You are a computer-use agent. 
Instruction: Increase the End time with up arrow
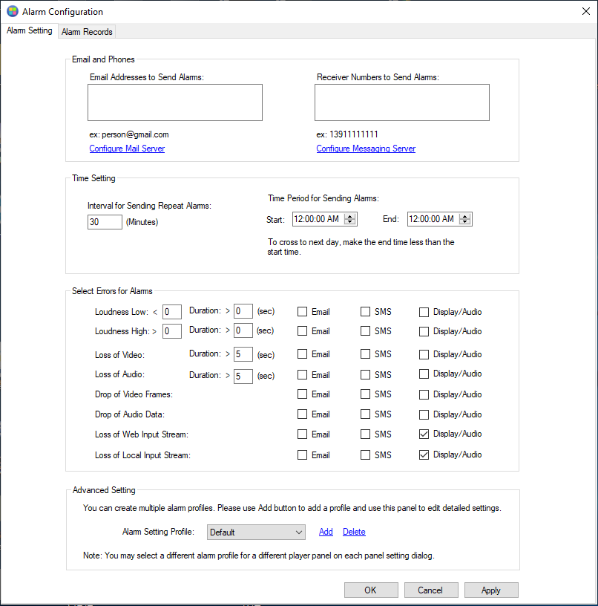(464, 216)
